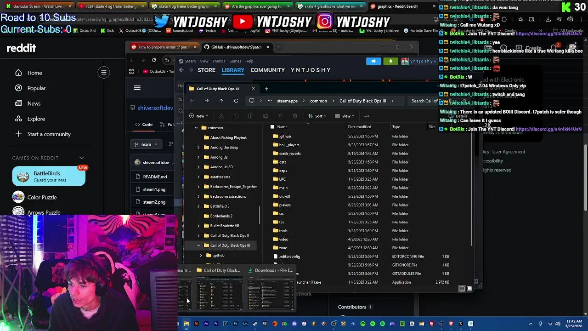Switch to Steam's STORE tab
The width and height of the screenshot is (588, 331).
click(206, 70)
